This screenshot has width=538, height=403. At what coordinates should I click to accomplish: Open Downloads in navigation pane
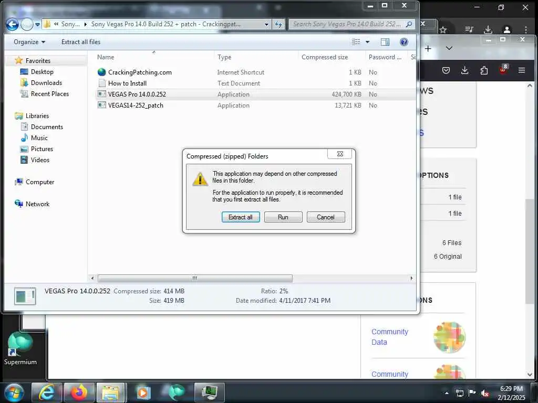46,82
